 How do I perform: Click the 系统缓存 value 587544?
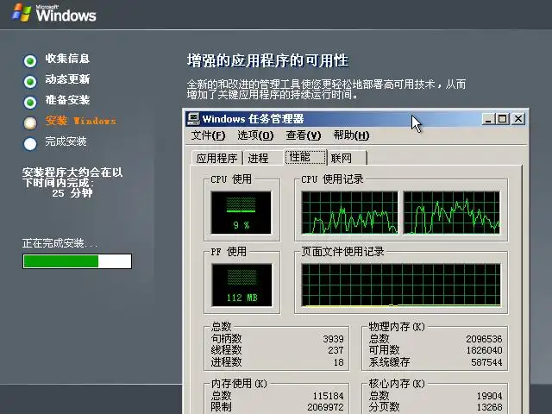[486, 362]
